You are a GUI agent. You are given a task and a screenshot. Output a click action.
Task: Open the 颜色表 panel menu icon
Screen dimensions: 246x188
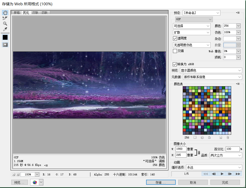pyautogui.click(x=238, y=84)
